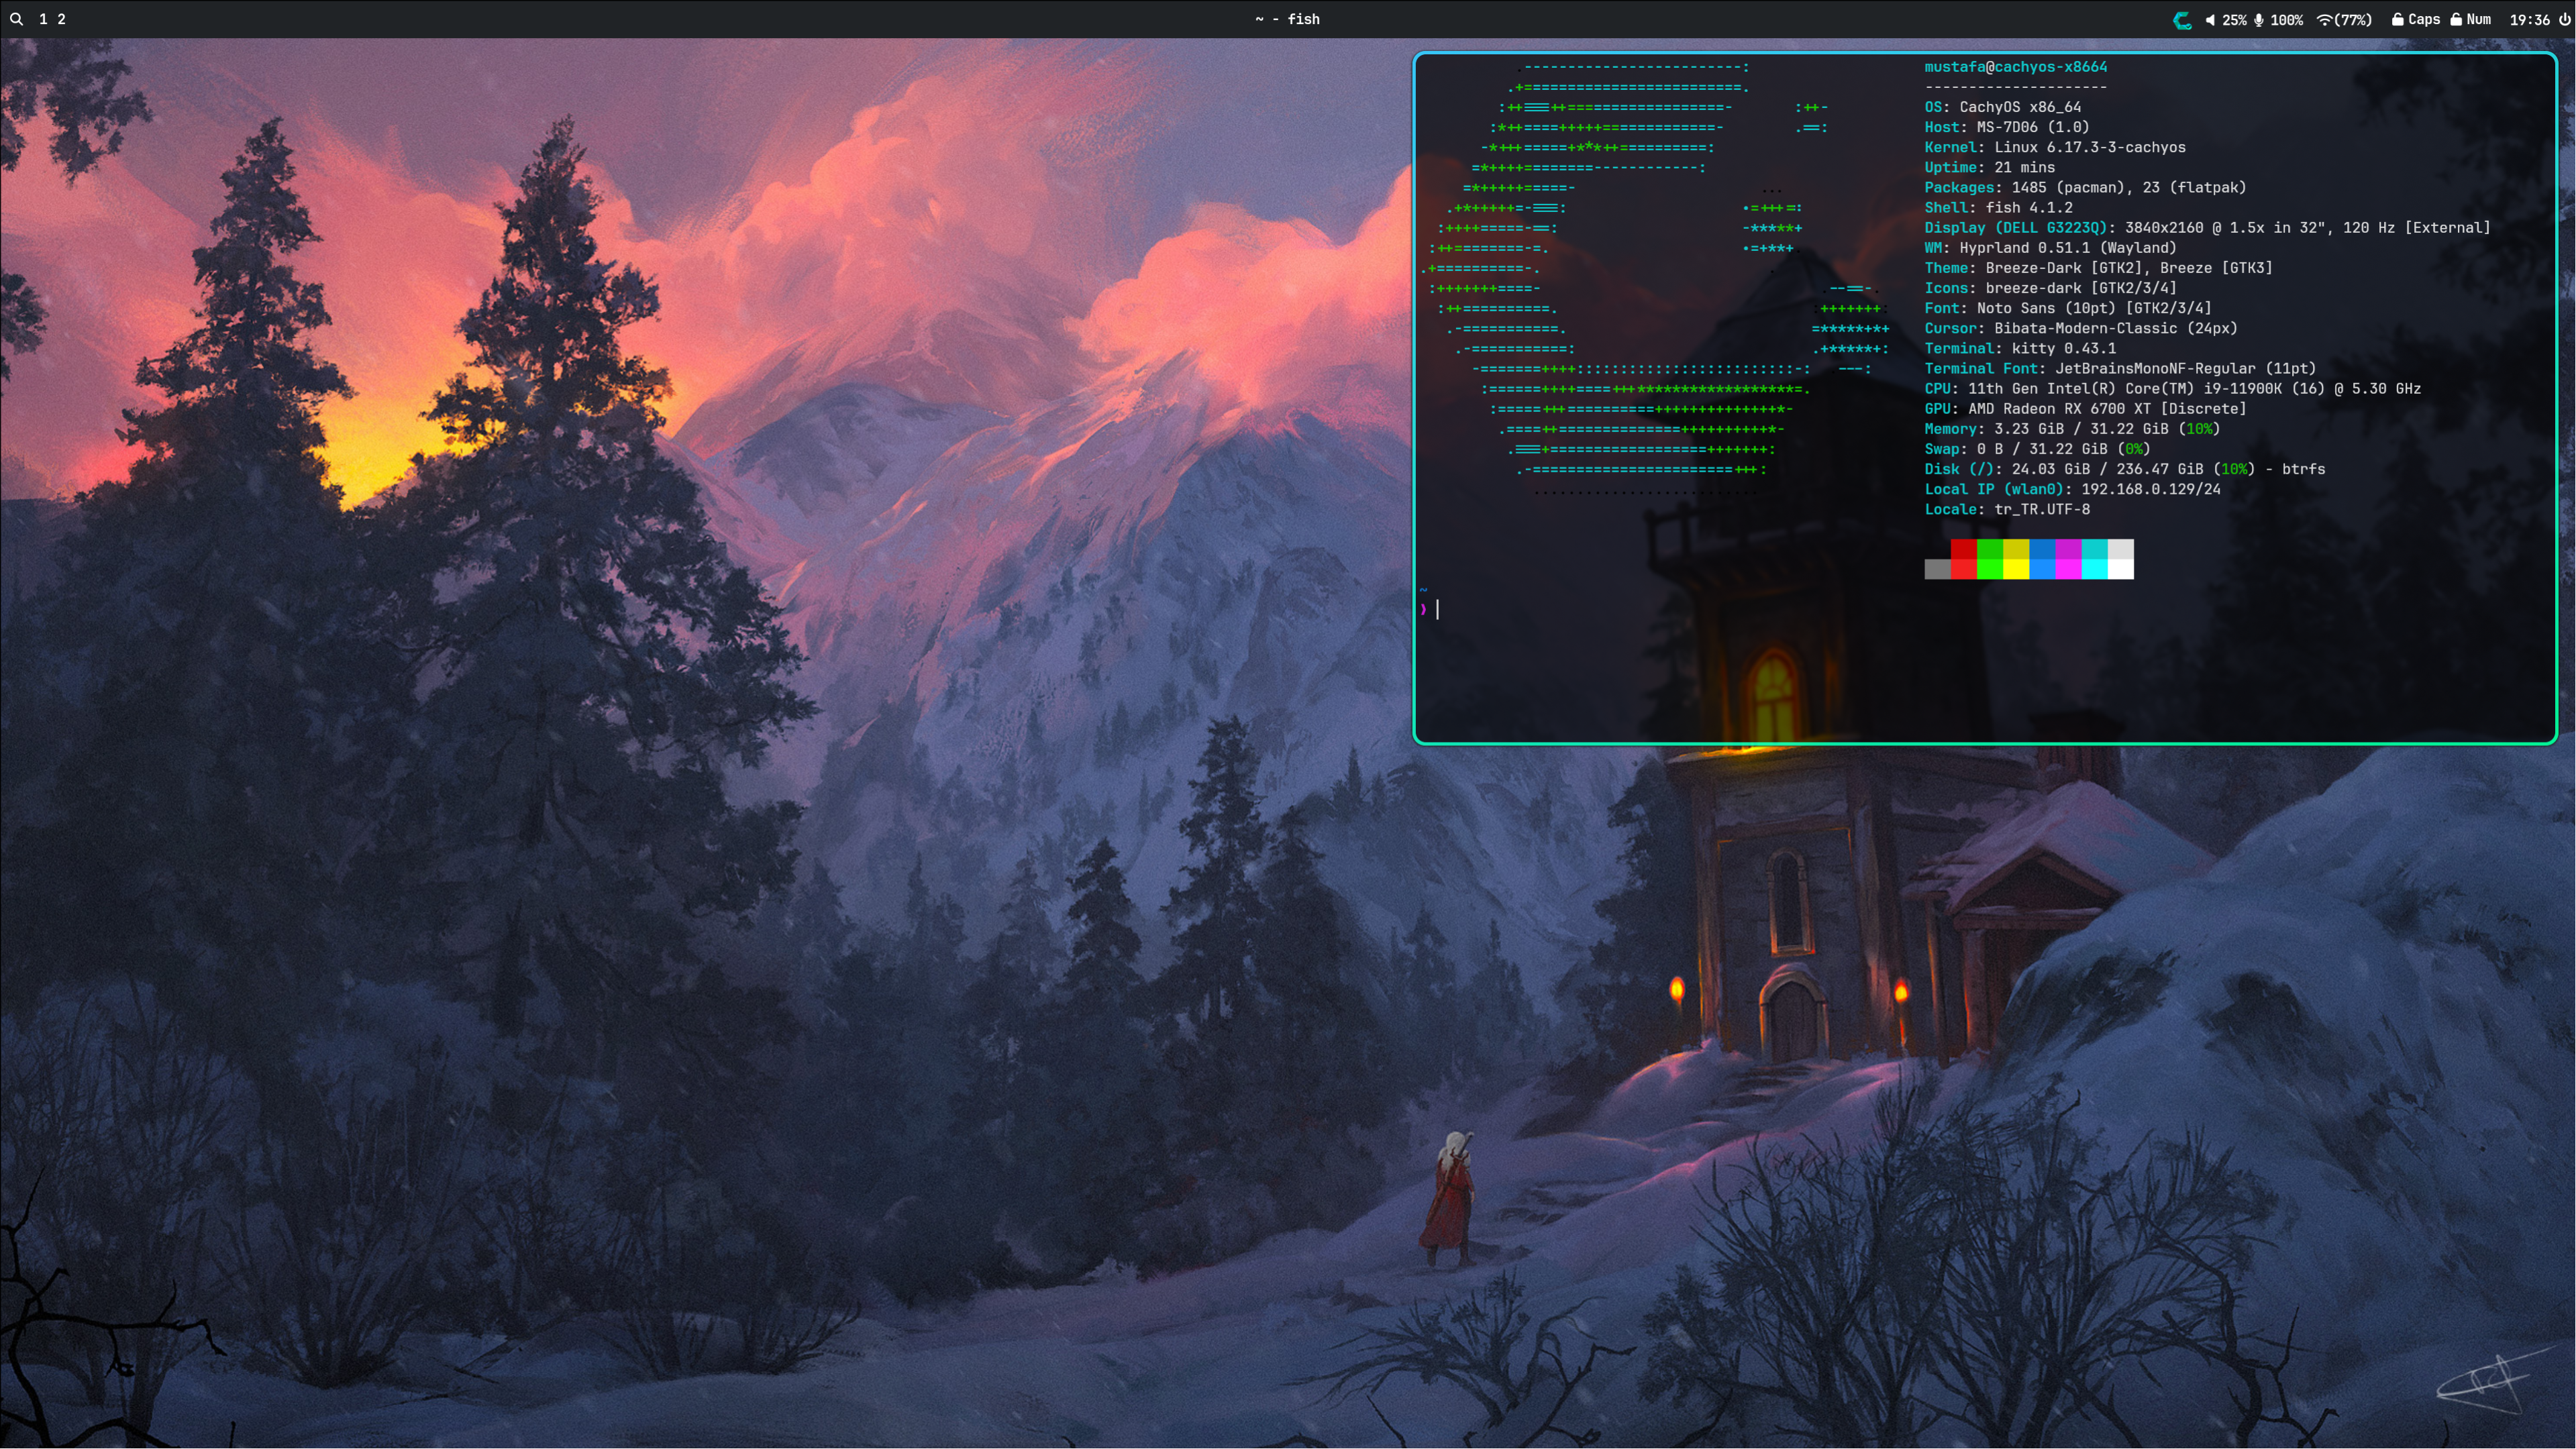2576x1449 pixels.
Task: Click the speaker volume icon
Action: click(2211, 19)
